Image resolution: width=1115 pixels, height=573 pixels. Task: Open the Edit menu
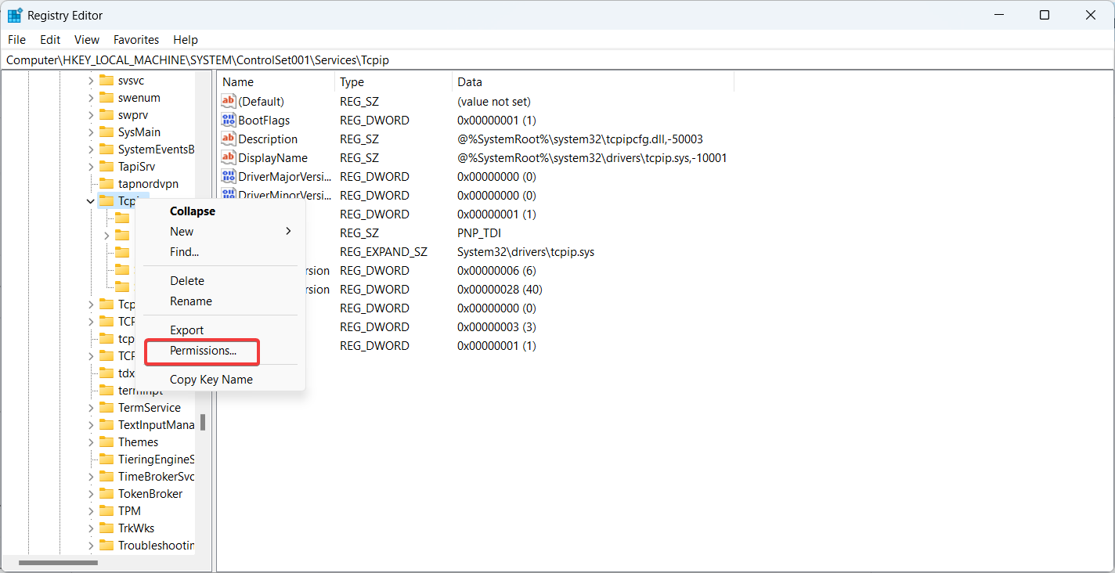(x=50, y=39)
